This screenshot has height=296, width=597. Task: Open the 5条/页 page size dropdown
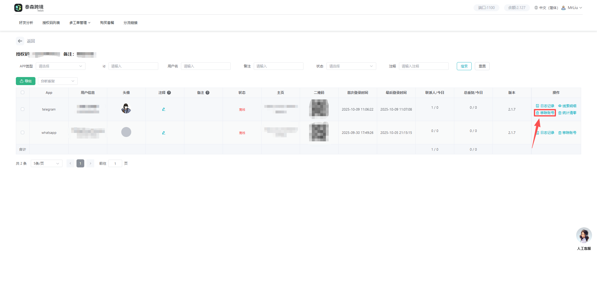(46, 163)
